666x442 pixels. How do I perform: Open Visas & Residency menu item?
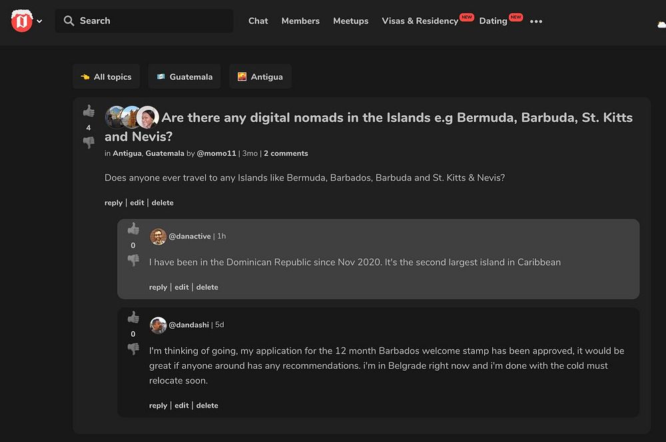(420, 21)
